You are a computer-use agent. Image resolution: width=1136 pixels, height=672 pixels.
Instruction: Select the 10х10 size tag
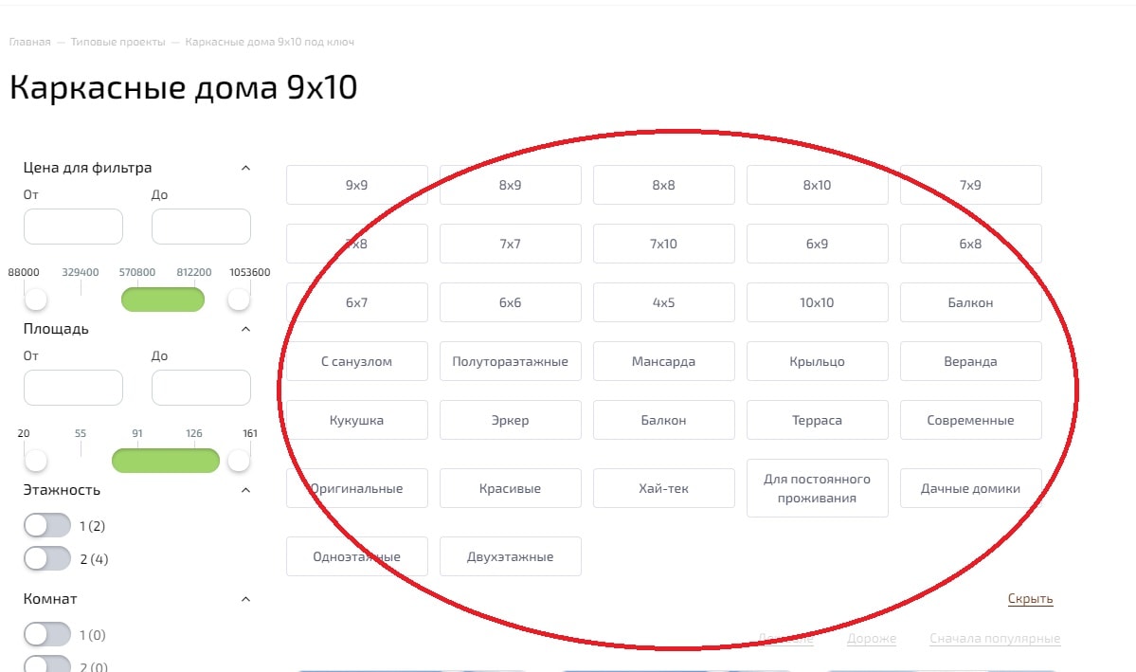click(x=817, y=302)
